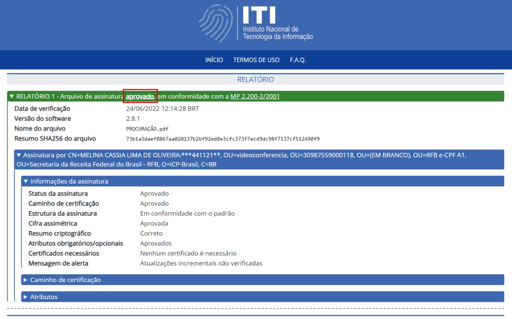Click the underlined 'aprovado' link
The width and height of the screenshot is (512, 319).
click(x=140, y=96)
